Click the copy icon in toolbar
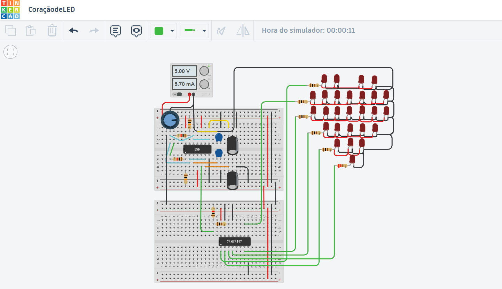 tap(10, 31)
